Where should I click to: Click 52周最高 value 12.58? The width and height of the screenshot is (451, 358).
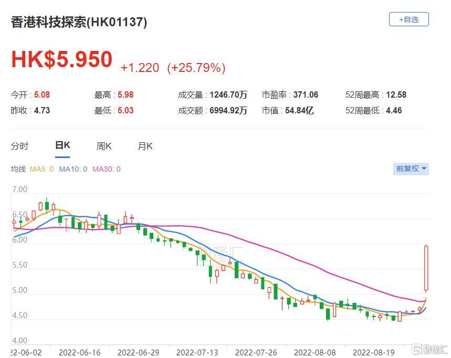click(x=396, y=94)
